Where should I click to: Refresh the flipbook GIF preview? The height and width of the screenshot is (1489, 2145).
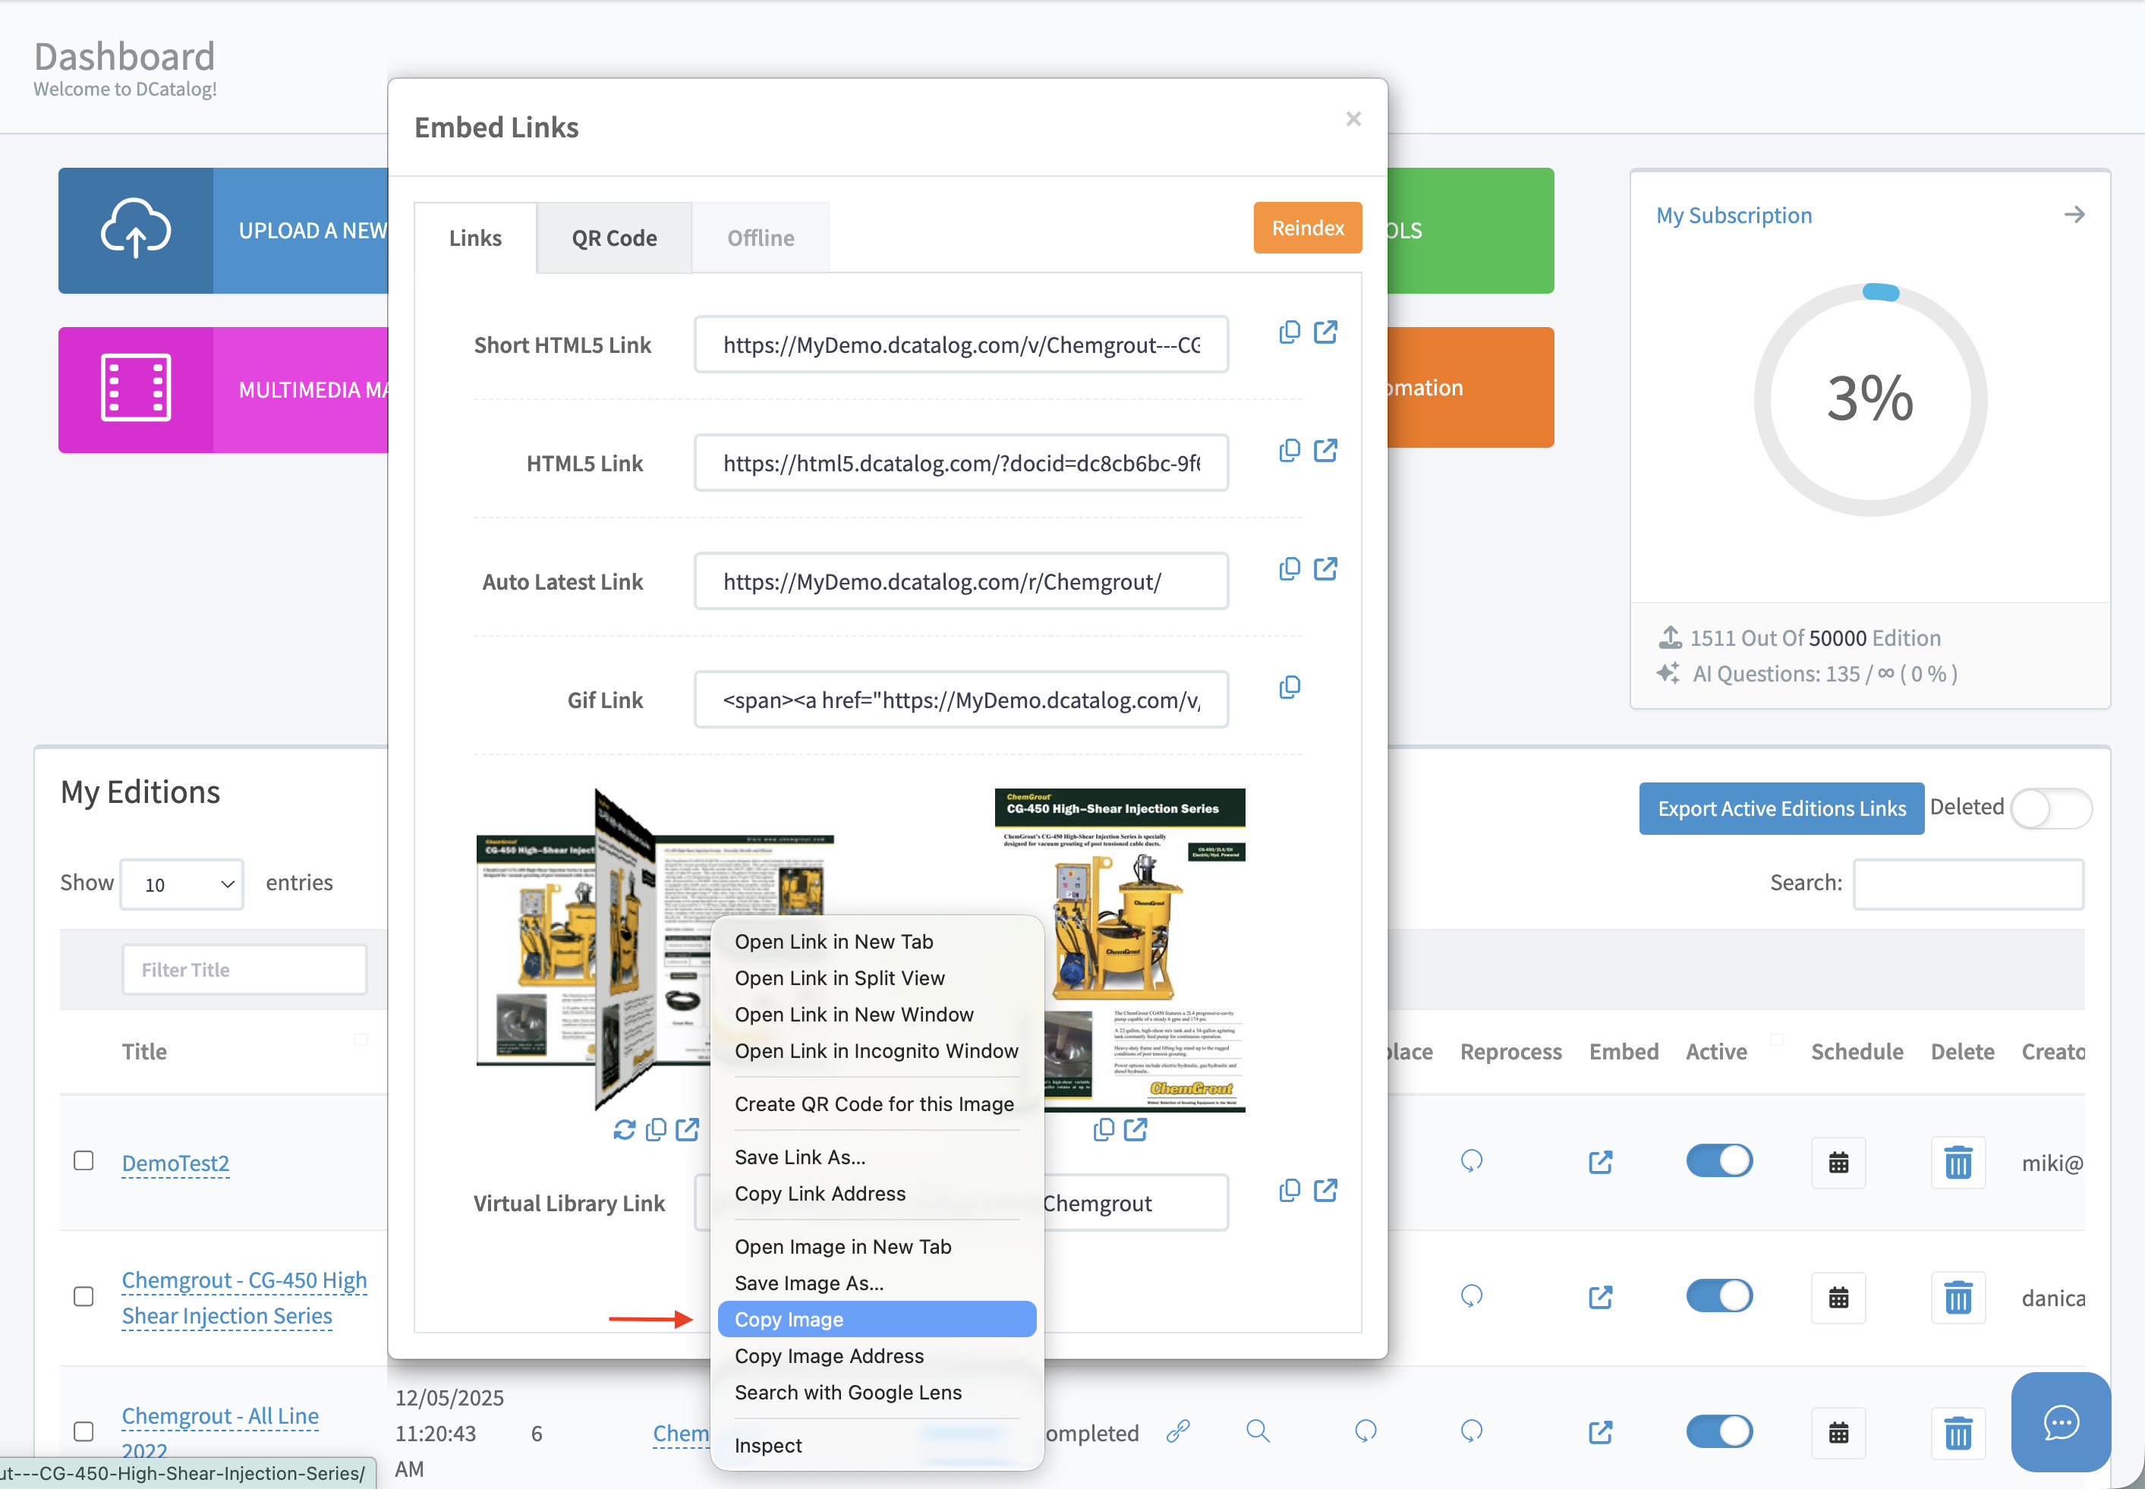coord(624,1130)
